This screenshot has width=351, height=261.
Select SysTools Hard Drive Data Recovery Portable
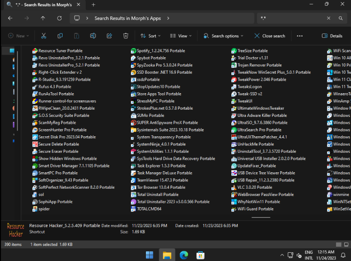pos(173,158)
